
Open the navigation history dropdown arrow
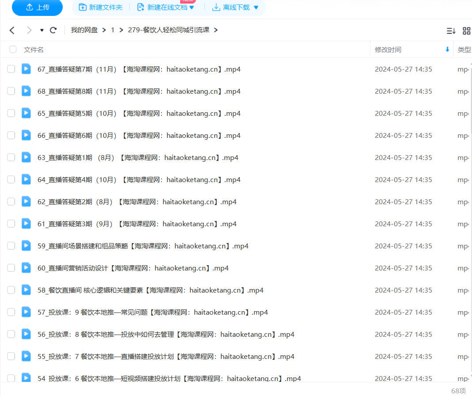click(x=42, y=30)
